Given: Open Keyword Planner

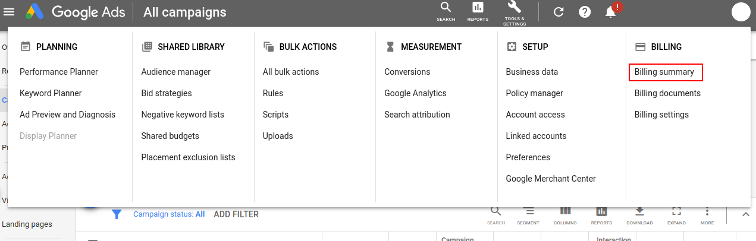Looking at the screenshot, I should tap(51, 93).
